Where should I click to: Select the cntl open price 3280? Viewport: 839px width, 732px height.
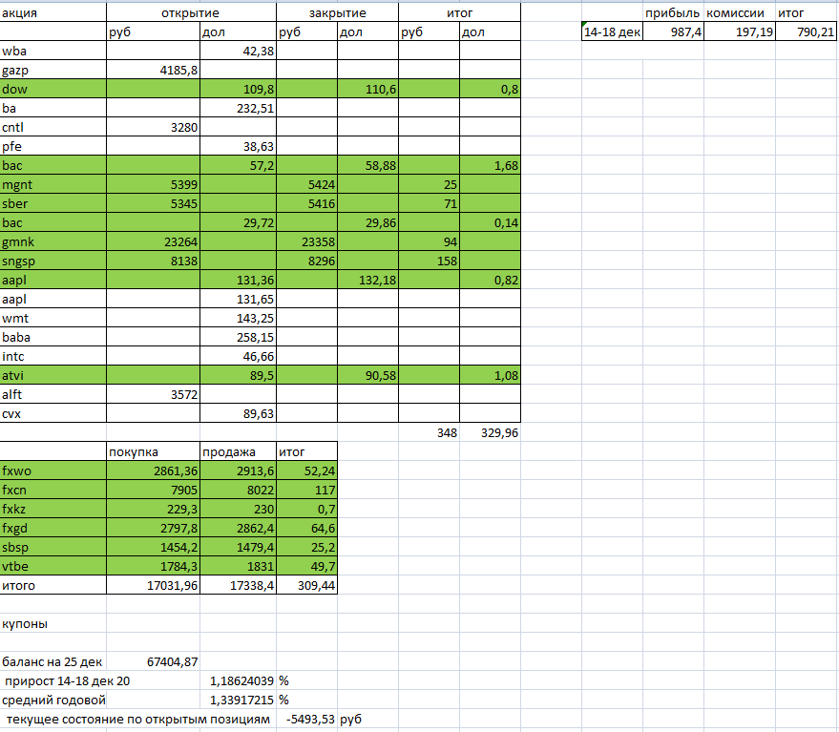[153, 127]
